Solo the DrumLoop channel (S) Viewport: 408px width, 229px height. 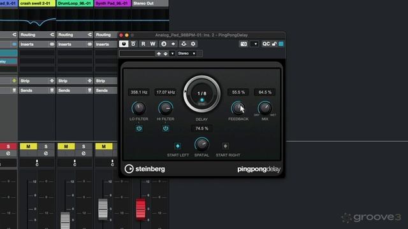point(84,146)
